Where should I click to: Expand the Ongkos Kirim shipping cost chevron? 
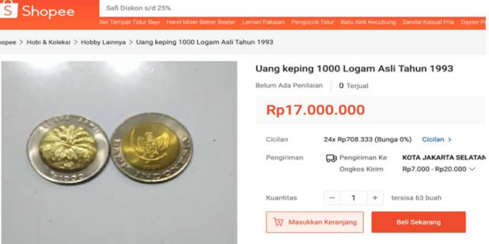point(471,169)
